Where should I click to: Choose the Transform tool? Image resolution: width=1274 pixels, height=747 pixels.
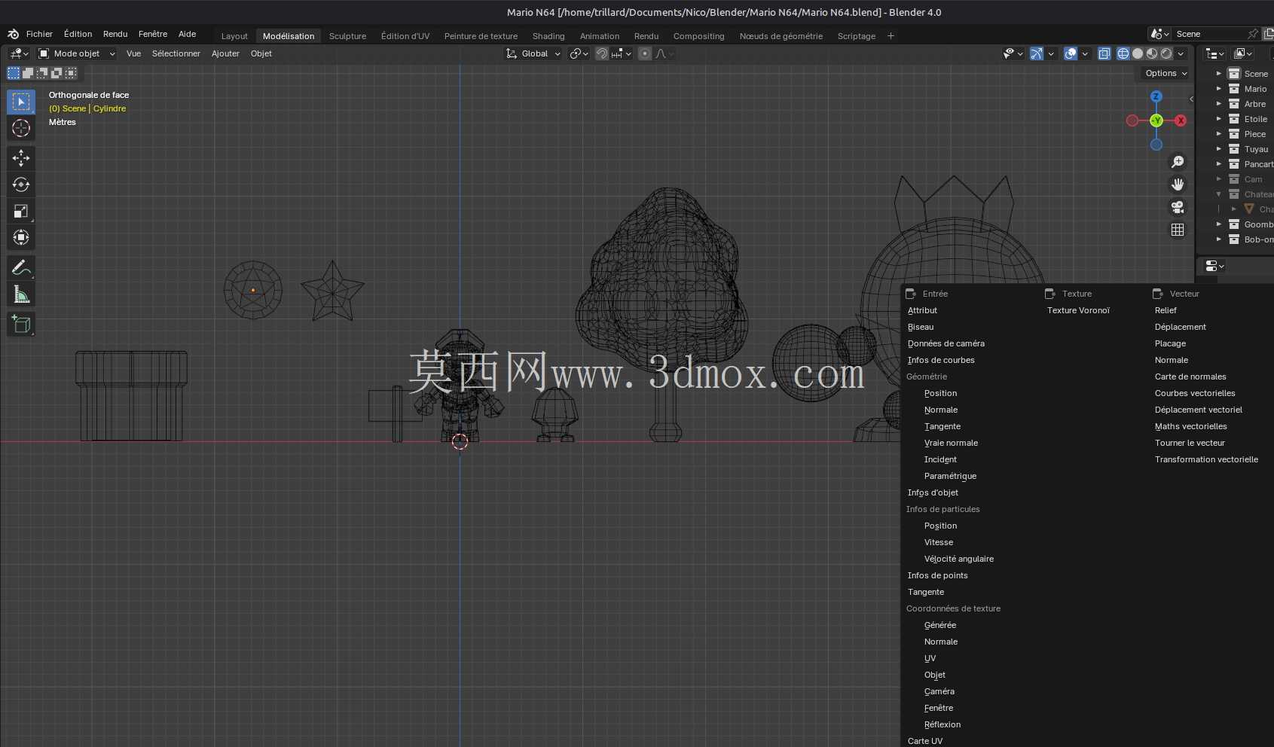tap(21, 238)
